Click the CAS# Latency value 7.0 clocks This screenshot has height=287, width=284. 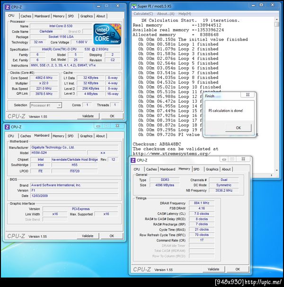202,214
